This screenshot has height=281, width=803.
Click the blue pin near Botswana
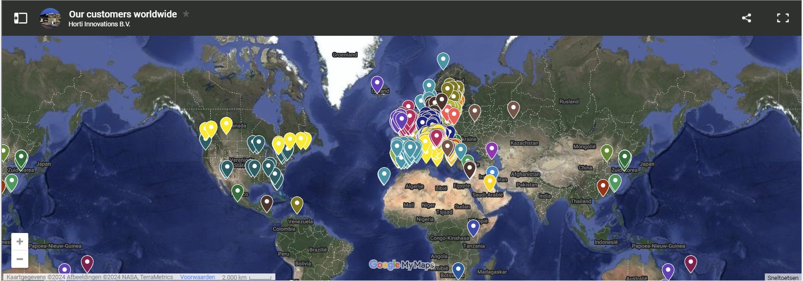(458, 270)
